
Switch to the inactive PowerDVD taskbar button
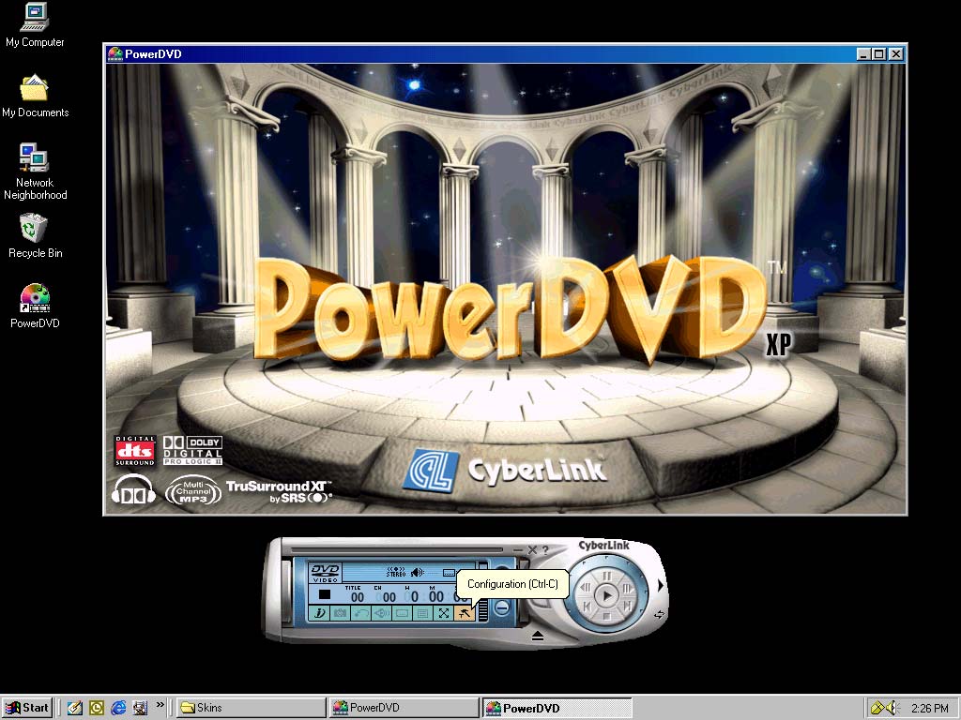click(x=404, y=708)
